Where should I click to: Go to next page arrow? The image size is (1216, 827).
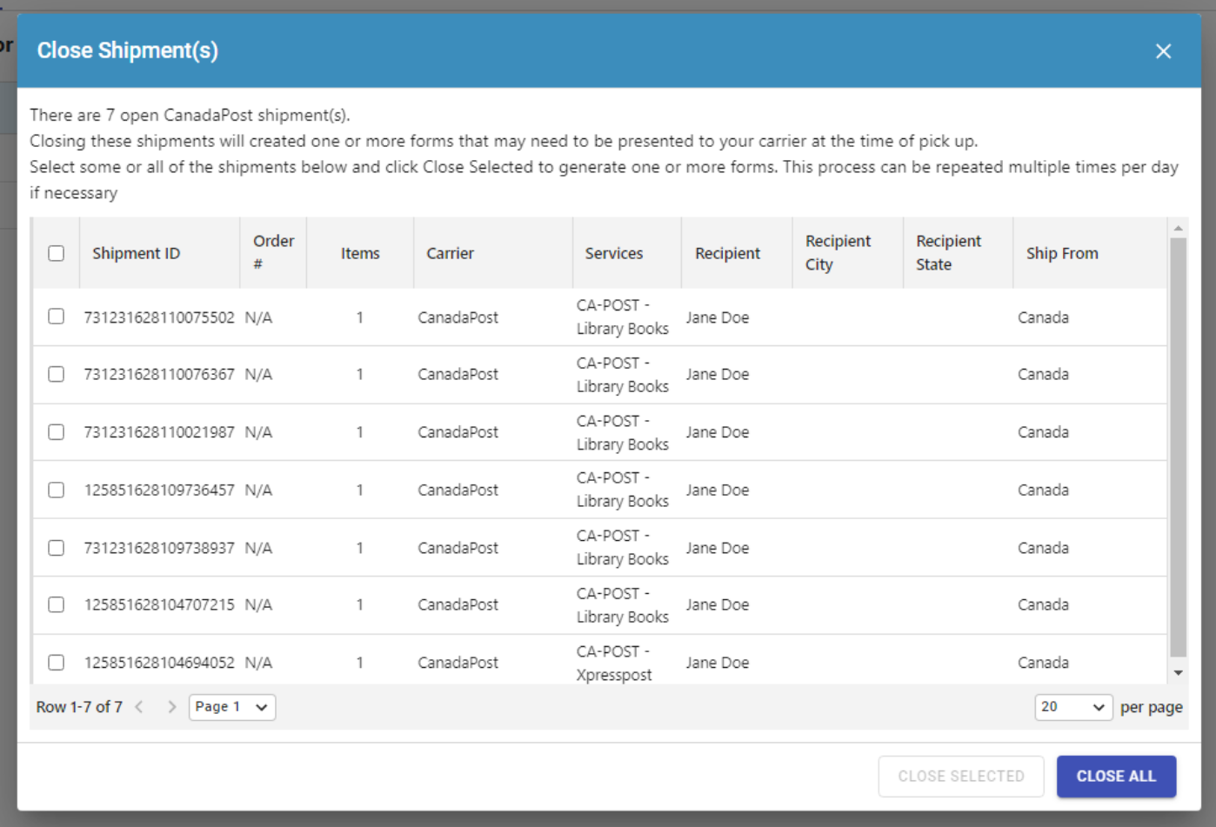point(171,707)
